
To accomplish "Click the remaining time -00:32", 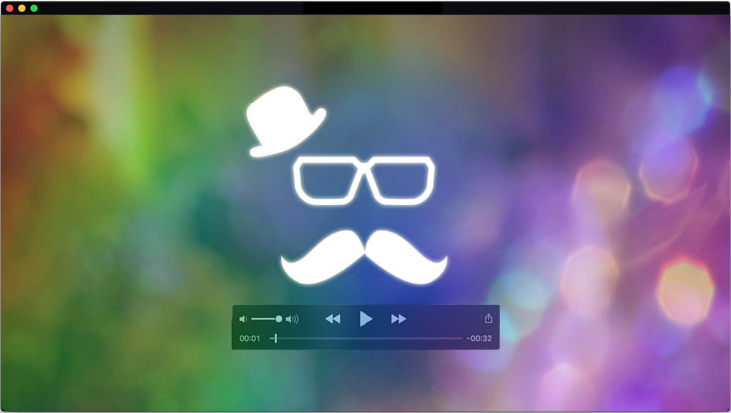I will (x=479, y=339).
